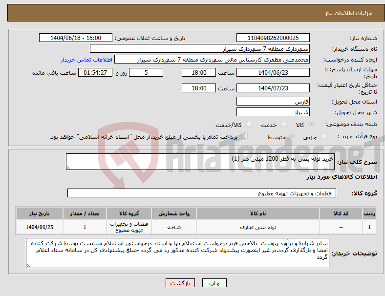Click the goods group field قطعات و تجهیزات تهویه
This screenshot has width=385, height=296.
pyautogui.click(x=202, y=193)
